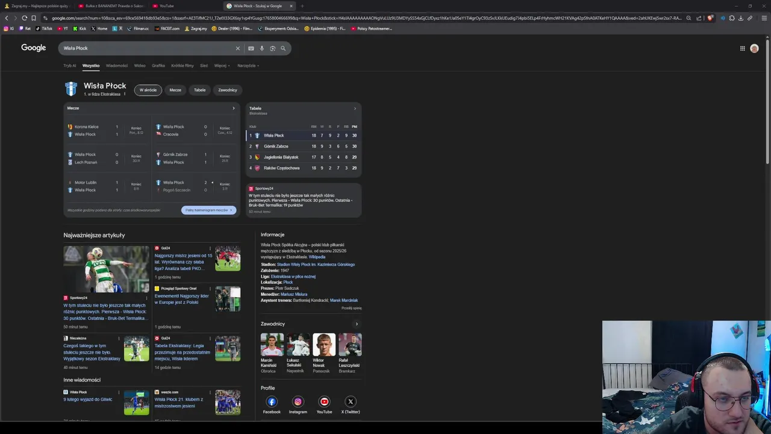This screenshot has width=771, height=434.
Task: Expand the Przesiń opinię link under Informacje
Action: tap(351, 308)
